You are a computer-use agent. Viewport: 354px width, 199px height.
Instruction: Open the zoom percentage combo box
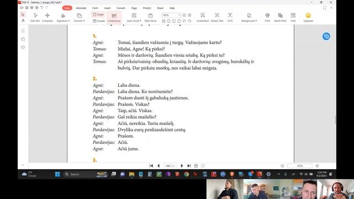click(x=171, y=15)
